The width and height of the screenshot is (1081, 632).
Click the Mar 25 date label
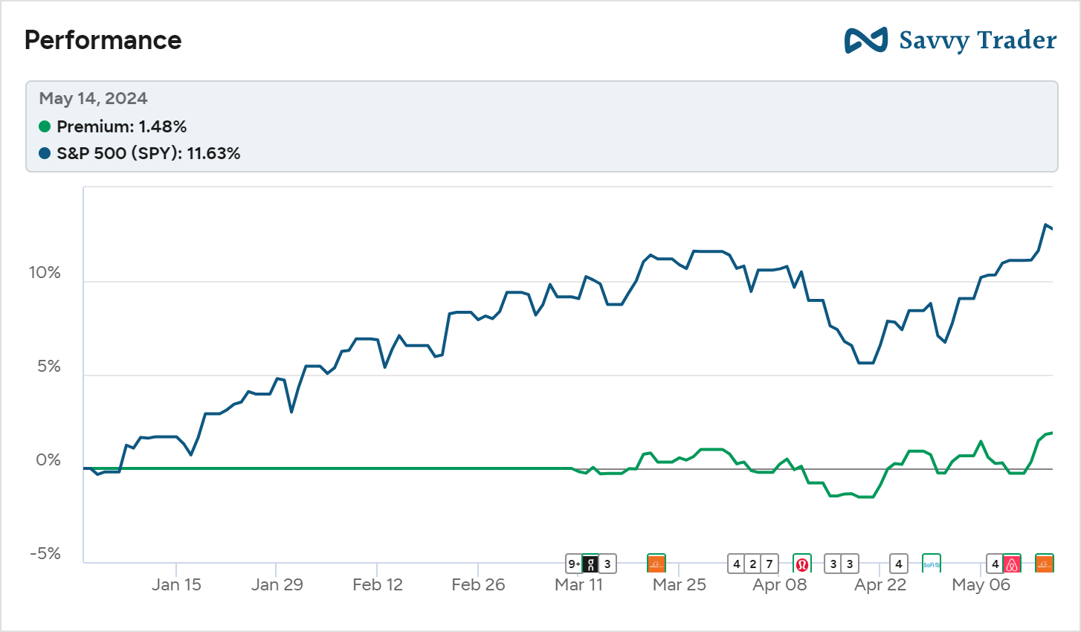(x=680, y=584)
